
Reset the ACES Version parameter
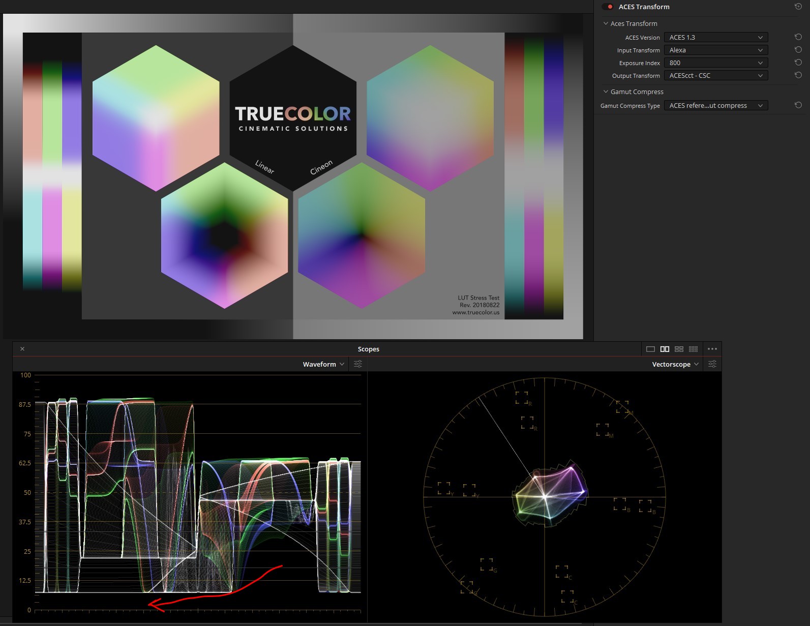coord(798,37)
